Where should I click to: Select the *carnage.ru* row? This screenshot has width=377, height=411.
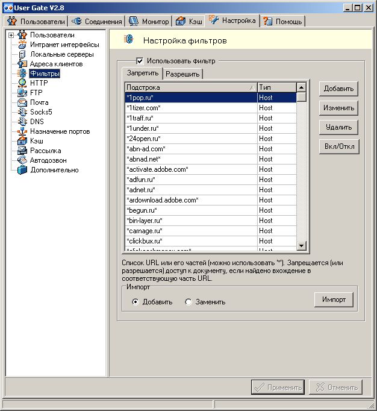coord(211,230)
